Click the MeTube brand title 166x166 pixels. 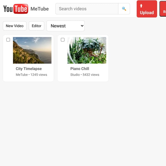[x=40, y=9]
